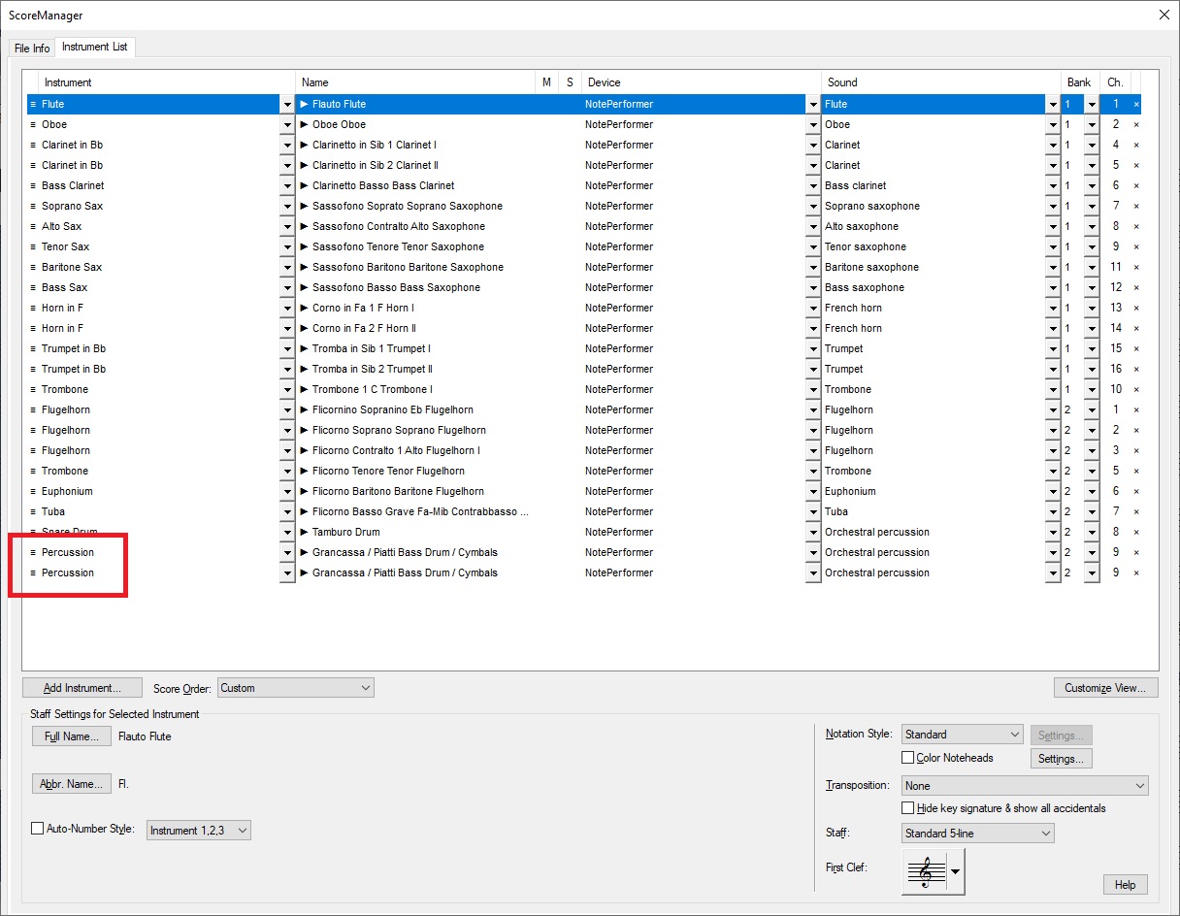Open the Notation Style dropdown
The image size is (1180, 916).
[x=962, y=735]
